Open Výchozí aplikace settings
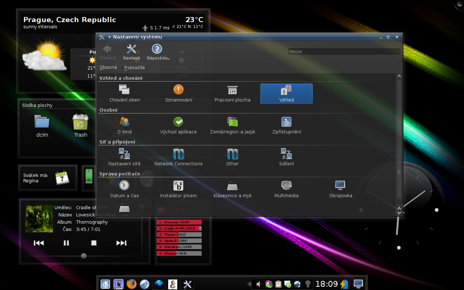 coord(178,125)
